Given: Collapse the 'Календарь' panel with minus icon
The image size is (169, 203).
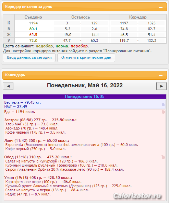Looking at the screenshot, I should coord(161,76).
